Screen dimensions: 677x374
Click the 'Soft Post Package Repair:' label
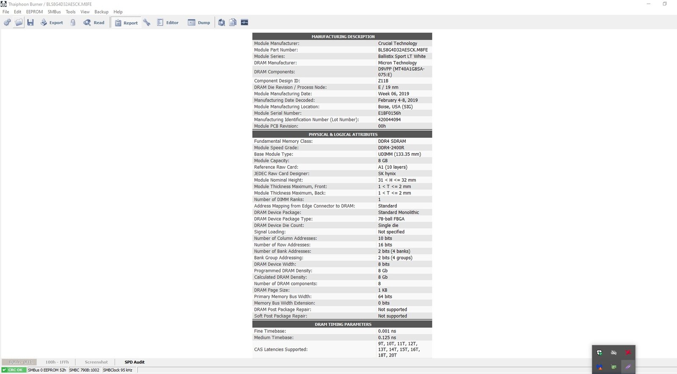point(281,316)
